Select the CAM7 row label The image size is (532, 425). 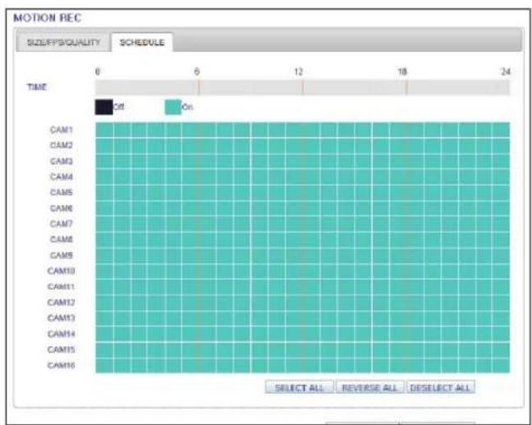(62, 224)
